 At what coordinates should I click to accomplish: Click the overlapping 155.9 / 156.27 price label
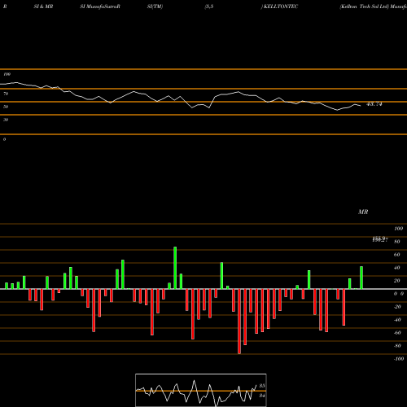(380, 239)
